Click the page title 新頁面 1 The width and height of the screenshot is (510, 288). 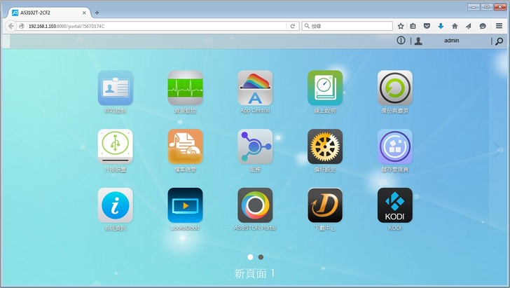254,273
